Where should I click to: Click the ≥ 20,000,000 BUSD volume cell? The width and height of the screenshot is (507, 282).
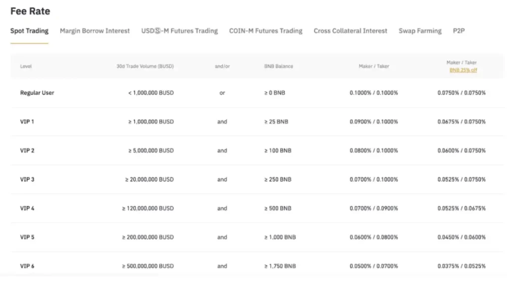pos(150,179)
